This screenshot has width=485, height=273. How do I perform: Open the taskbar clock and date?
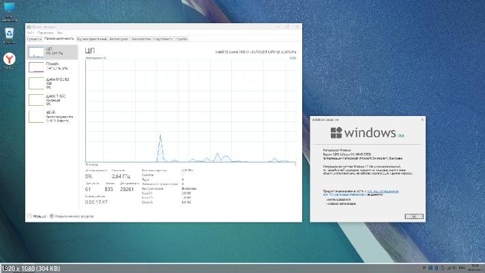[x=475, y=268]
